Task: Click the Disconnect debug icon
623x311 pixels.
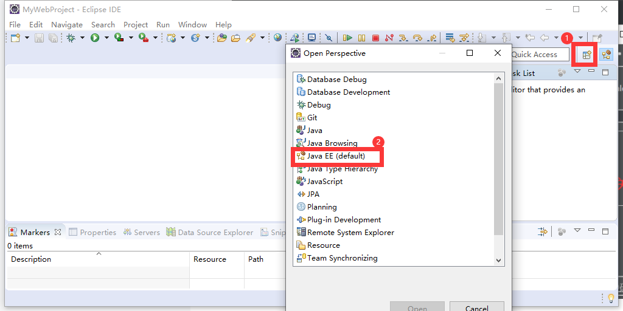Action: [389, 38]
